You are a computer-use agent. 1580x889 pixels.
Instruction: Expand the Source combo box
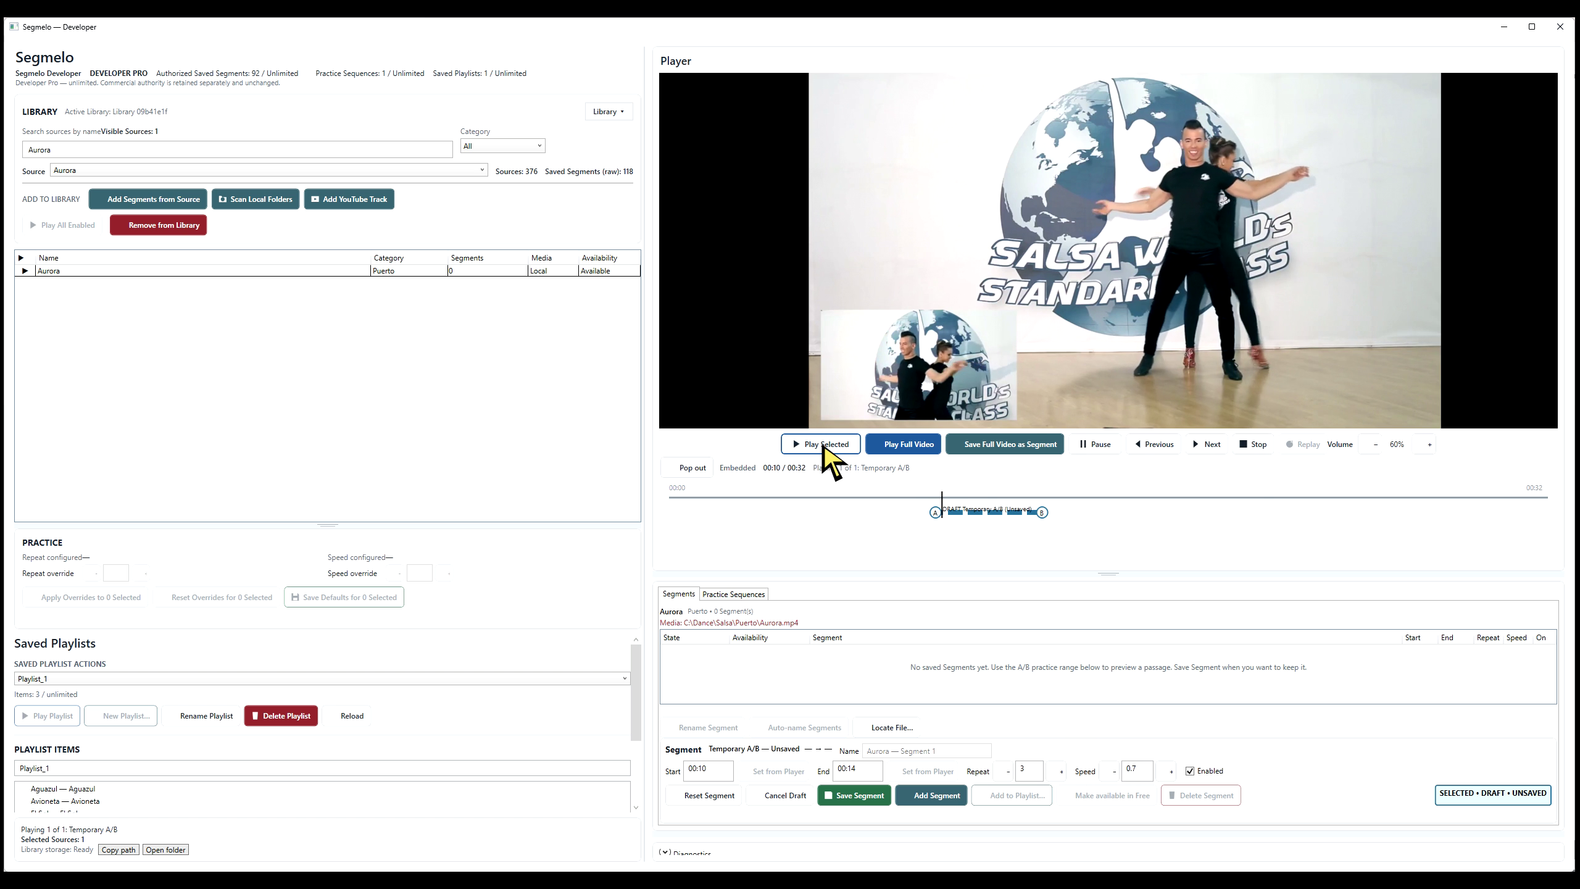pyautogui.click(x=268, y=170)
